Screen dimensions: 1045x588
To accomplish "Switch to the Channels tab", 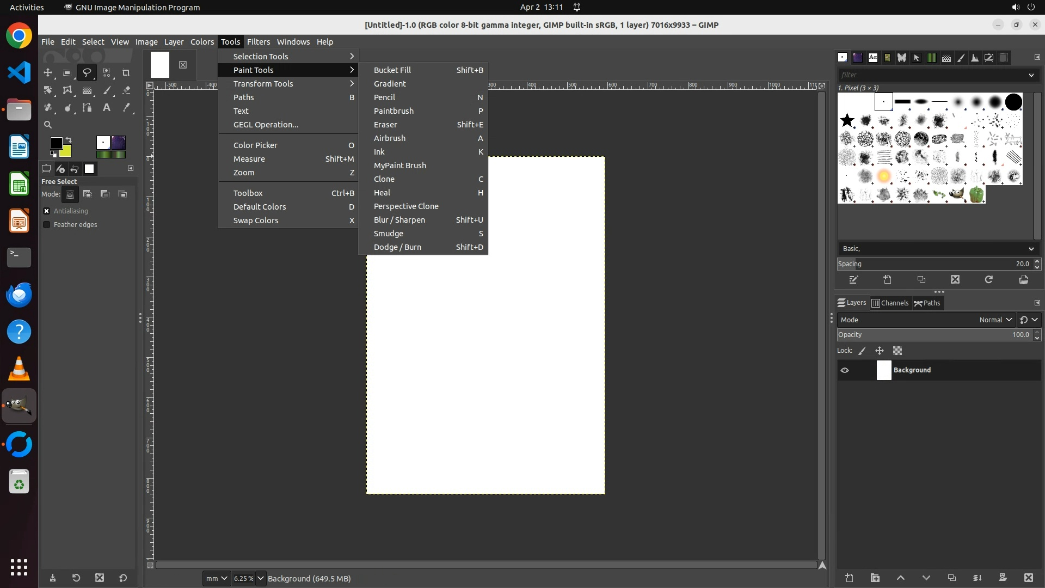I will (890, 303).
